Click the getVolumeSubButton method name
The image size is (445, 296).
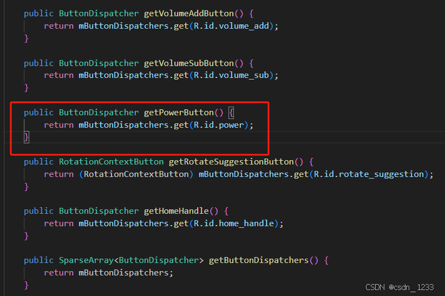point(189,63)
